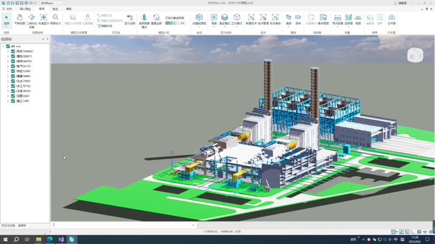Toggle the 建筑 checkbox in selection tree
435x244 pixels.
[x=13, y=57]
